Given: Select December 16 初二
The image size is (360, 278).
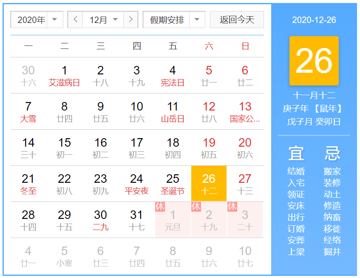Looking at the screenshot, I should pos(101,148).
